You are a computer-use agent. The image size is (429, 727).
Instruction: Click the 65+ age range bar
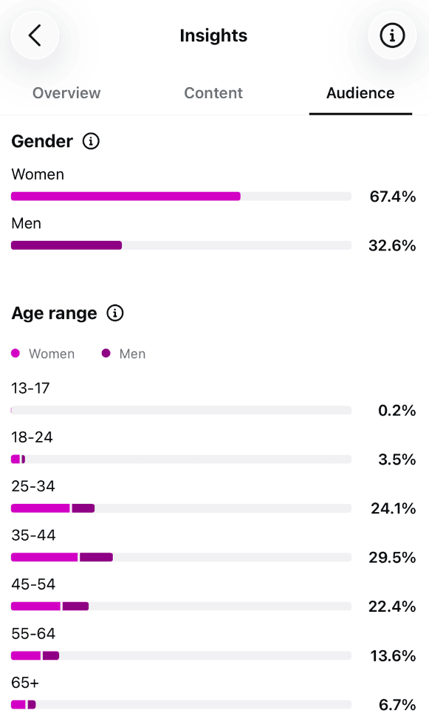coord(181,705)
